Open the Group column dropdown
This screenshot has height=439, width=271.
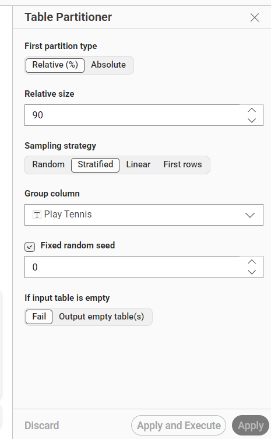point(144,215)
